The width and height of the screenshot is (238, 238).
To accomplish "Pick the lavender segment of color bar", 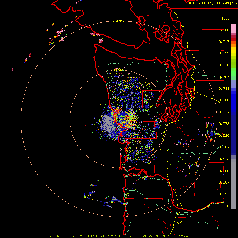I will [234, 84].
